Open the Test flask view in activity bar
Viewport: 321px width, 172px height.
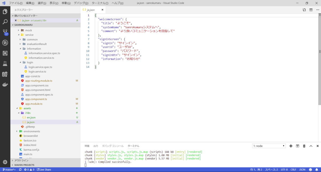click(x=5, y=64)
